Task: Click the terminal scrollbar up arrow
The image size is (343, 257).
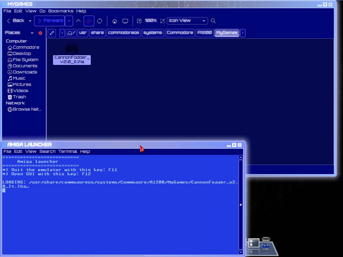Action: (x=241, y=157)
